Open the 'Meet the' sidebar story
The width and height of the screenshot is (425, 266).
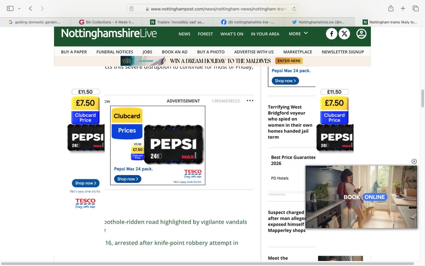[x=278, y=258]
